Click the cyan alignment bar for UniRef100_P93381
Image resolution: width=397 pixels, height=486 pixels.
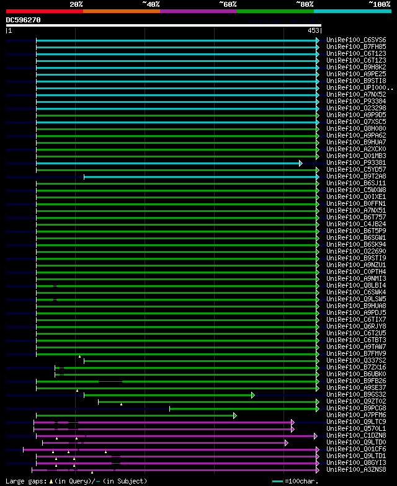[x=167, y=164]
